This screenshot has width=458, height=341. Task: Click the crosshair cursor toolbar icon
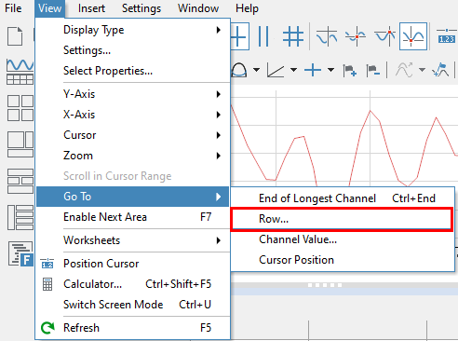coord(239,36)
